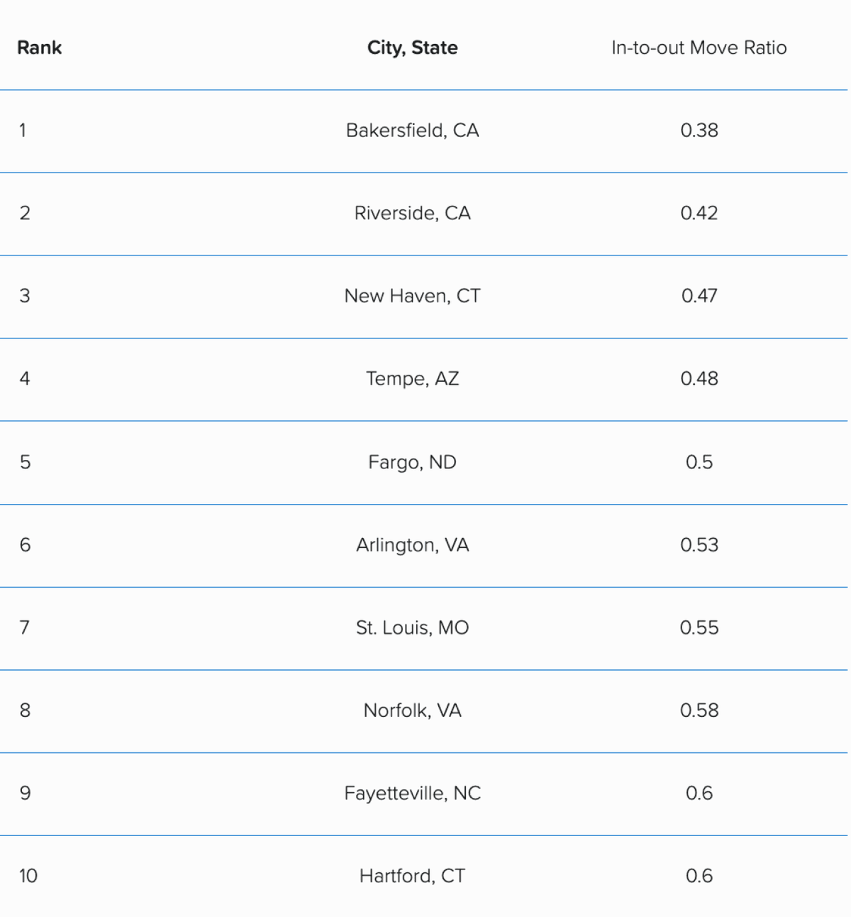Click the Hartford, CT entry
This screenshot has height=917, width=851.
(412, 876)
